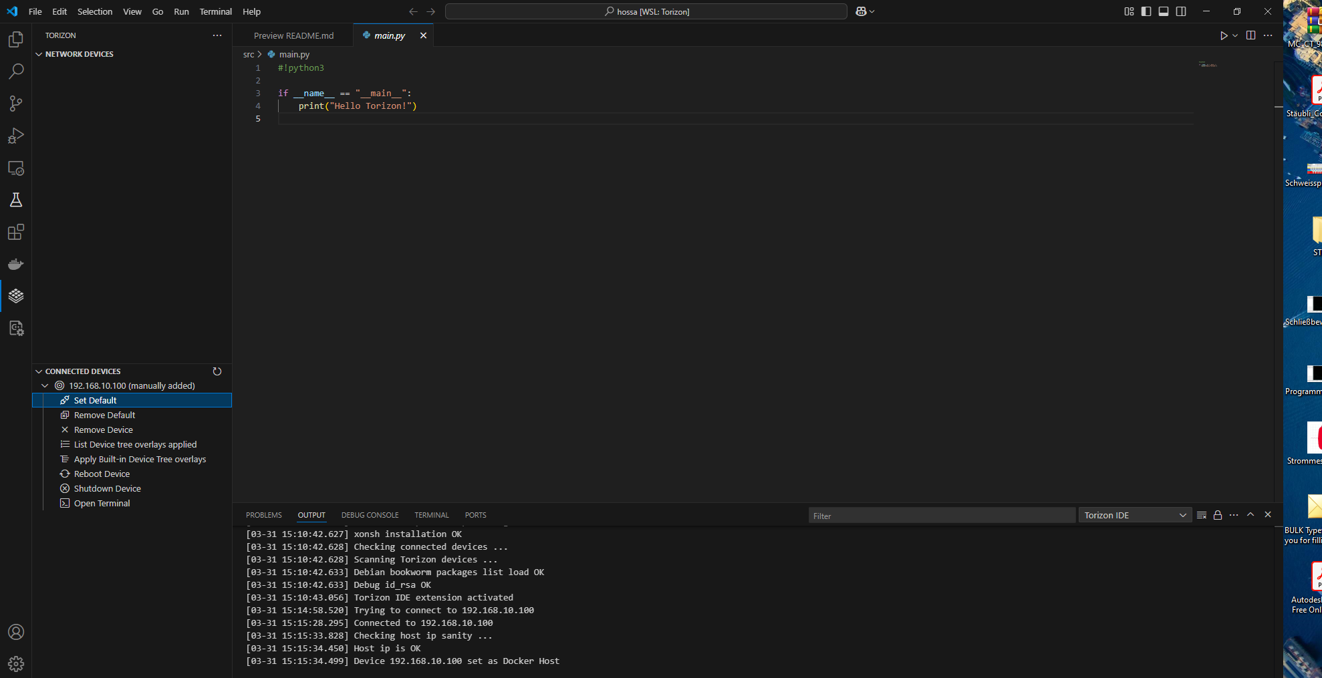Collapse the Connected Devices section
Screen dimensions: 1322x678
pos(39,371)
